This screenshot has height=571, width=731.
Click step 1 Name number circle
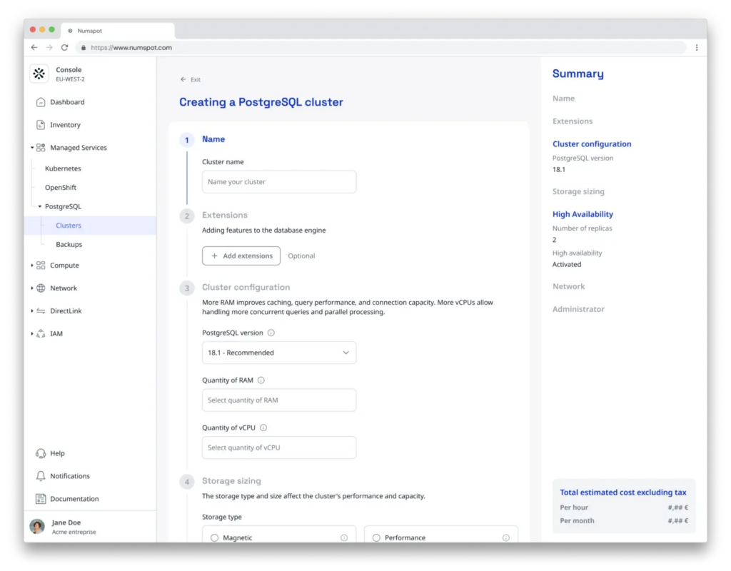click(187, 140)
